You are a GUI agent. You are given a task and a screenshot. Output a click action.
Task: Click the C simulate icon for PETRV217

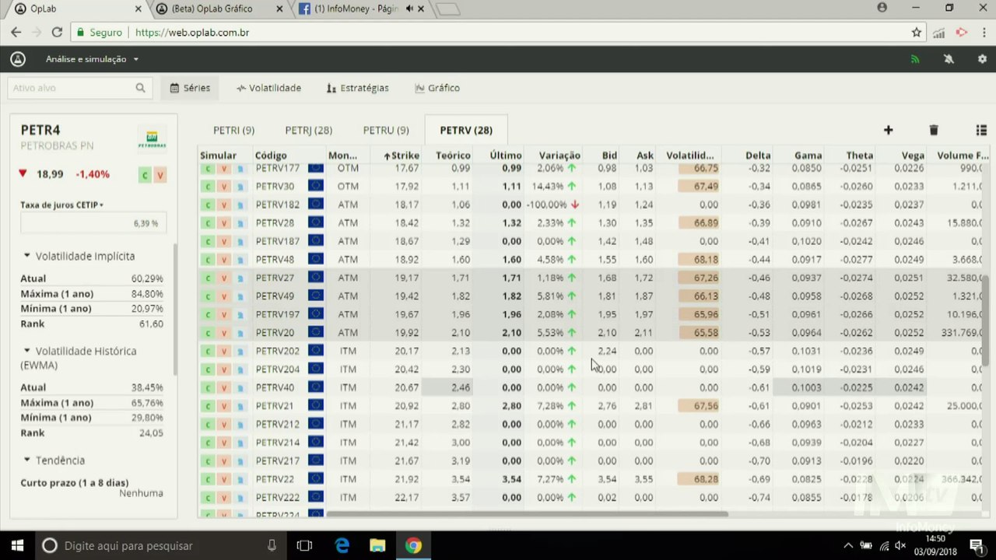(208, 461)
